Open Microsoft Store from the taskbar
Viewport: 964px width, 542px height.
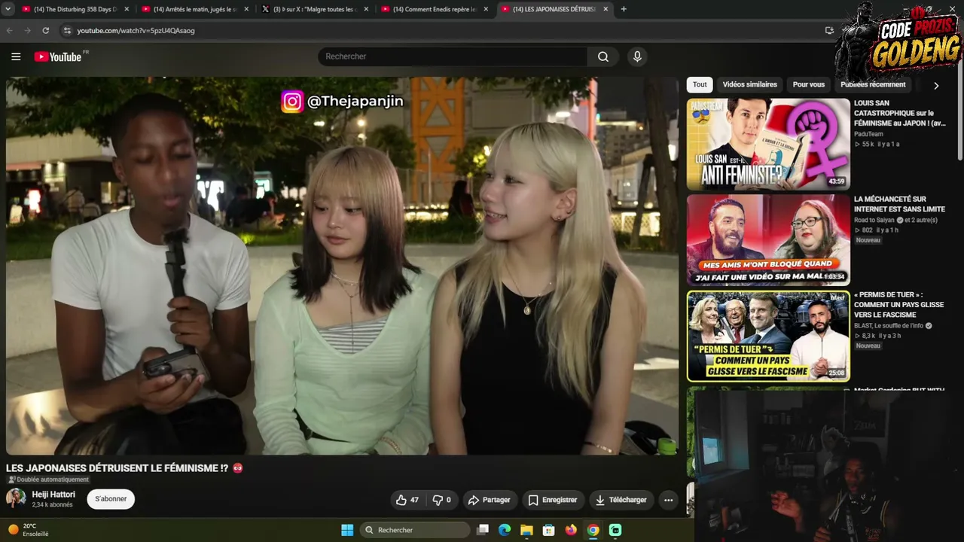[x=549, y=530]
